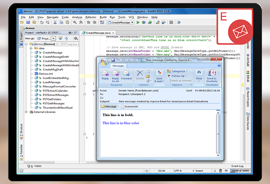Click the Debug bug icon next to Run
270x184 pixels.
pos(144,22)
